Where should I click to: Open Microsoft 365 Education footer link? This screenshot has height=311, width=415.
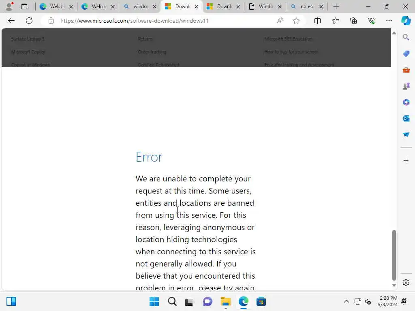point(288,39)
